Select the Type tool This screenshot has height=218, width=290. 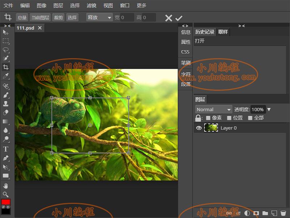[5, 149]
